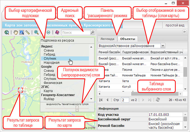Sort by Речной бассейн column header
Image resolution: width=190 pixels, height=132 pixels.
click(109, 52)
